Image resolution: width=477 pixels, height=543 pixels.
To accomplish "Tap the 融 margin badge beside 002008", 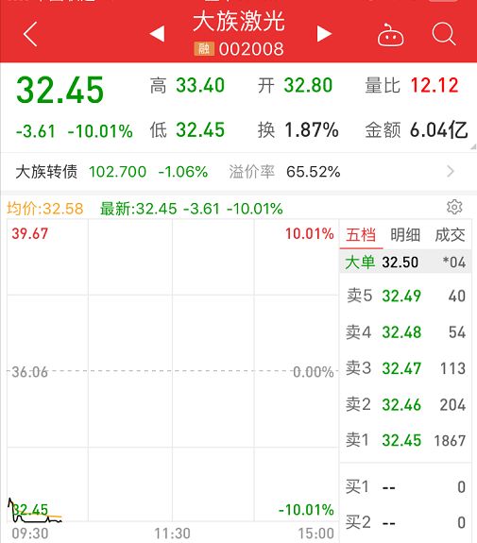I will pyautogui.click(x=204, y=49).
